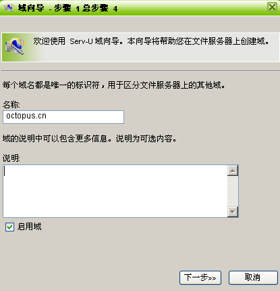Uncheck the 启用域 checkbox
The height and width of the screenshot is (291, 280).
9,227
